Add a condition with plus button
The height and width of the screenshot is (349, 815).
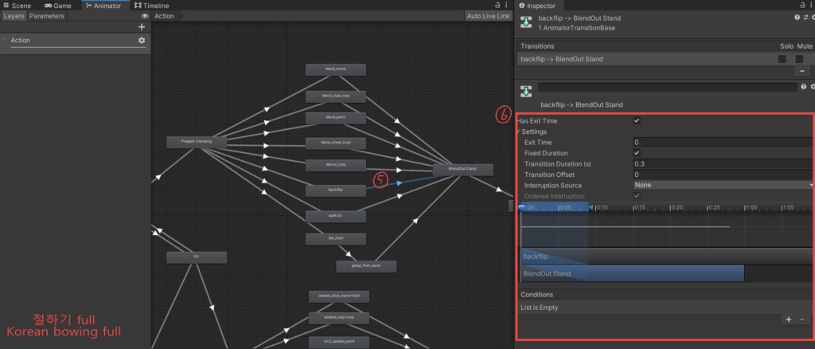(789, 320)
